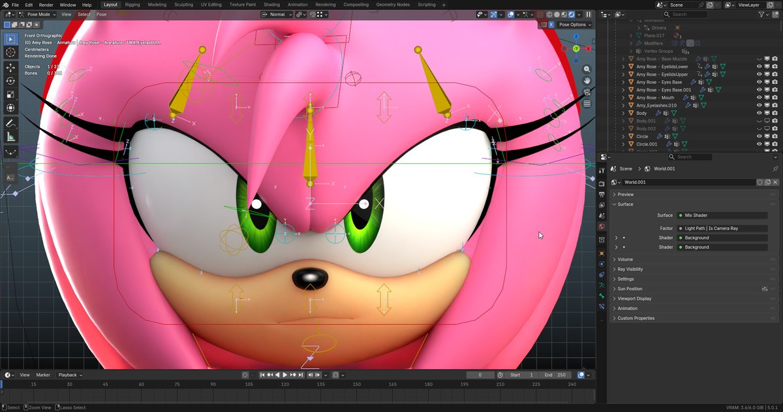Toggle wireframe viewport shading mode
Viewport: 783px width, 412px height.
[549, 14]
